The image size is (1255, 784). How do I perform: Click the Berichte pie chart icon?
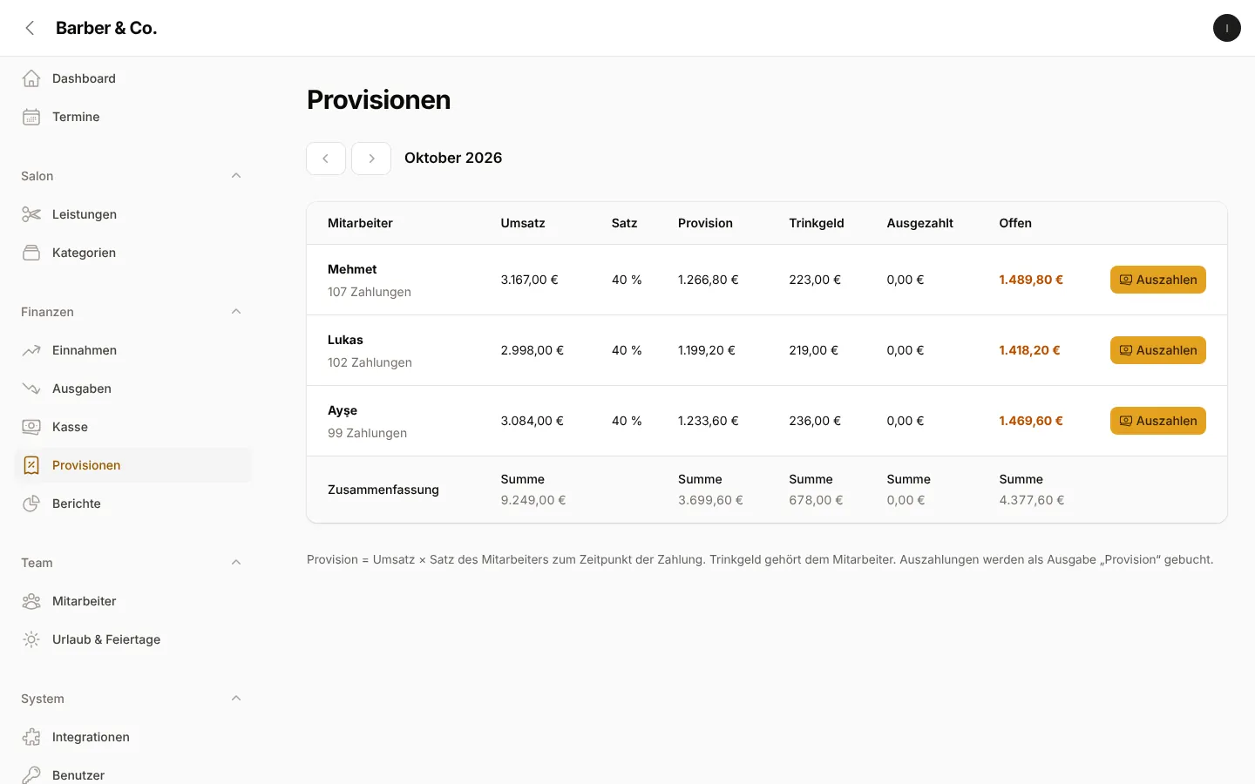[31, 504]
